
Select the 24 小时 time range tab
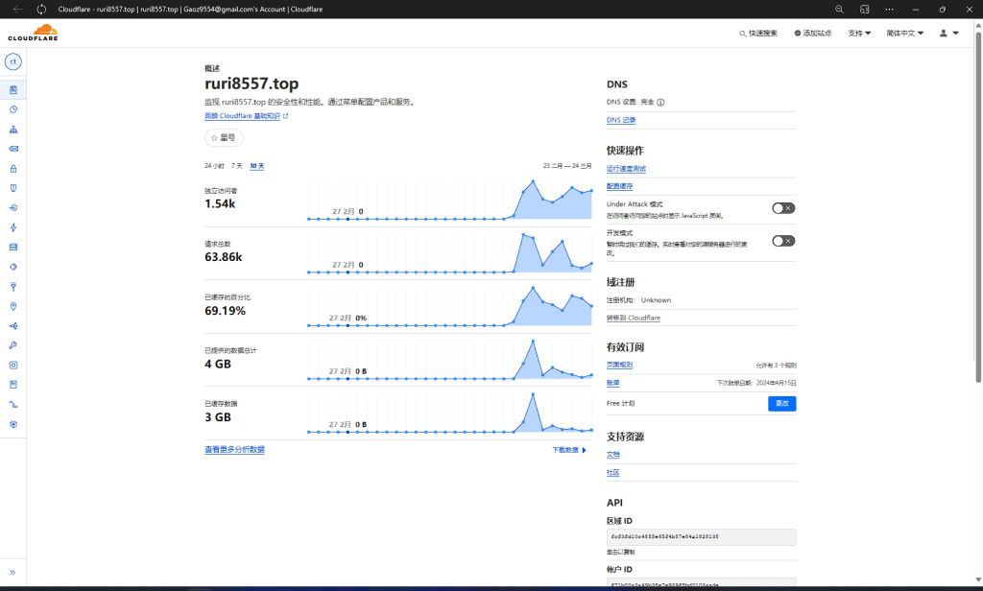pos(214,166)
